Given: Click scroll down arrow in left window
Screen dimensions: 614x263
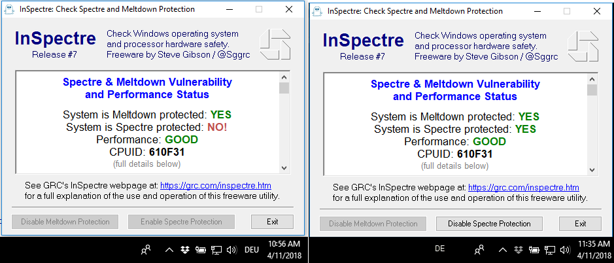Looking at the screenshot, I should point(284,167).
